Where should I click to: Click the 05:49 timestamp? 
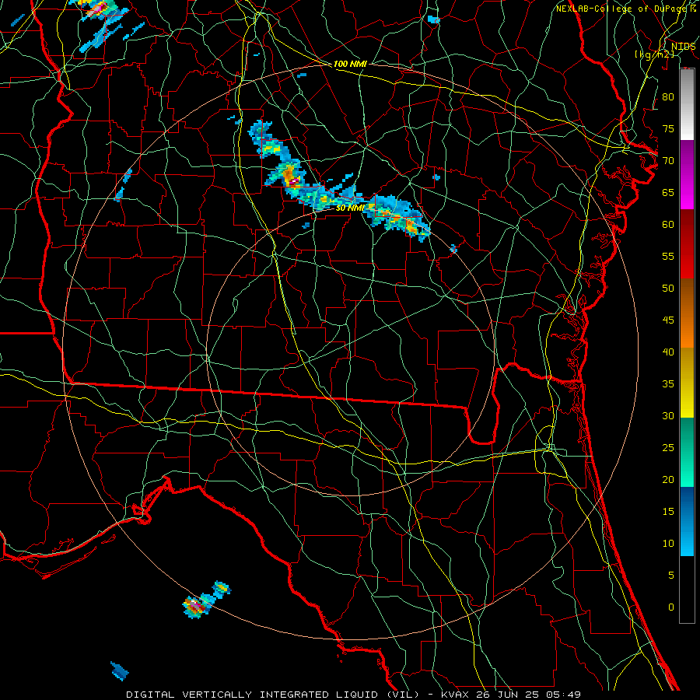[x=563, y=695]
